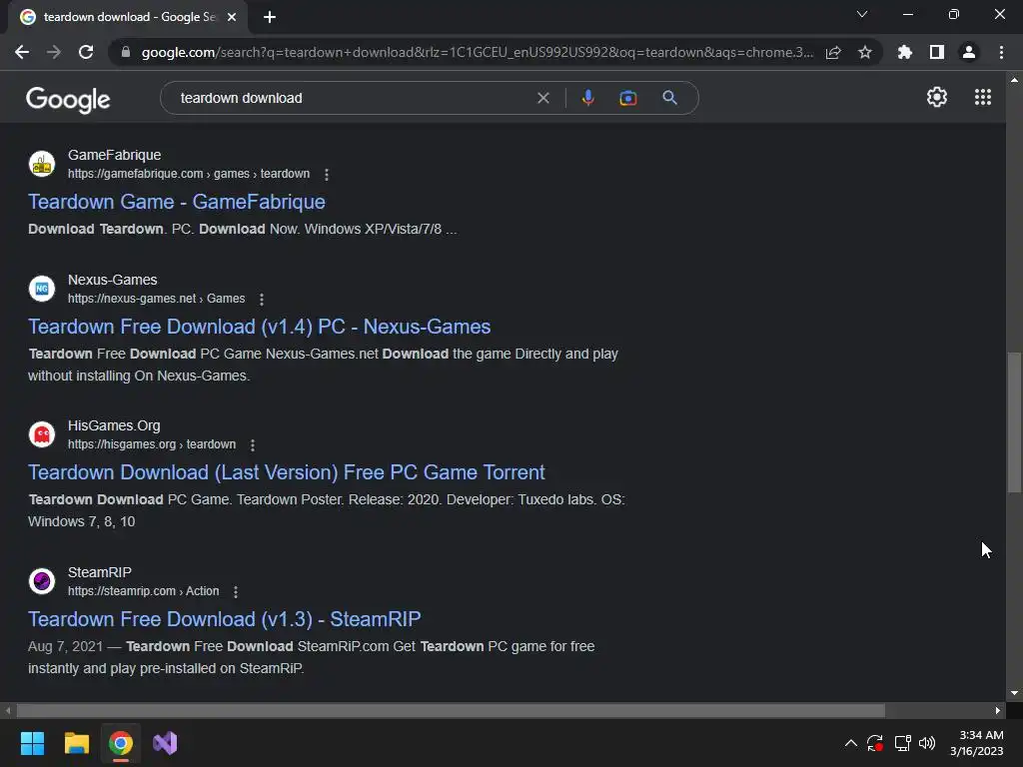This screenshot has height=767, width=1023.
Task: Click the HisGames.Org site favicon
Action: tap(42, 434)
